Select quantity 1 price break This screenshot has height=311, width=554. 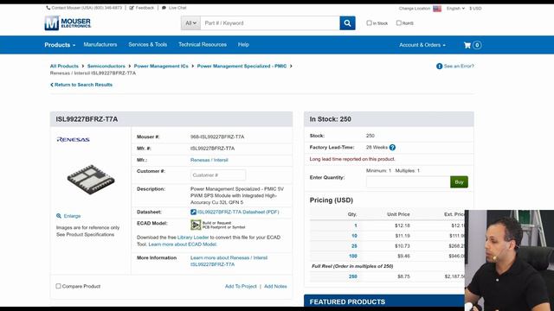356,225
